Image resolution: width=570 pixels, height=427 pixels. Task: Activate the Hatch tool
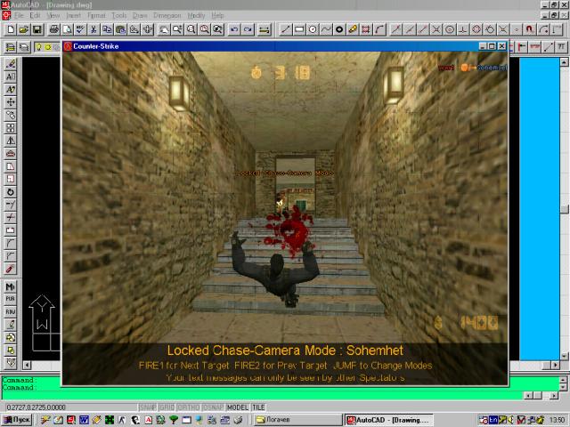(366, 29)
